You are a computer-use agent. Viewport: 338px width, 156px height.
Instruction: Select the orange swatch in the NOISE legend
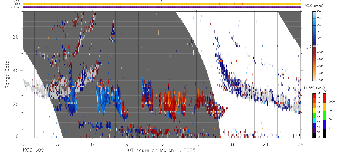324,107
